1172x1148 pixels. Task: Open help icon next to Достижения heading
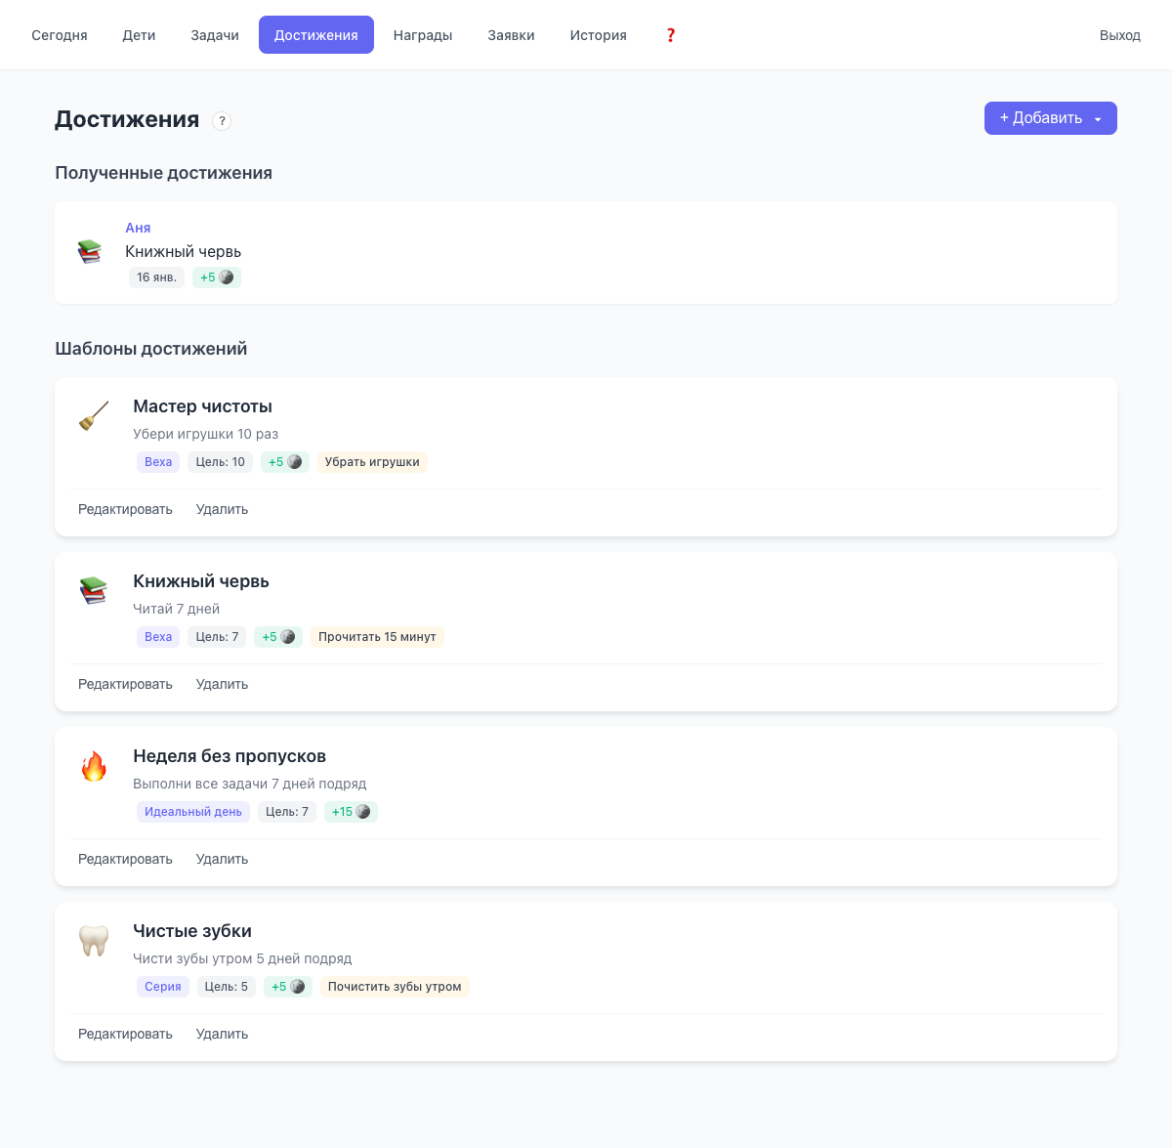click(222, 121)
